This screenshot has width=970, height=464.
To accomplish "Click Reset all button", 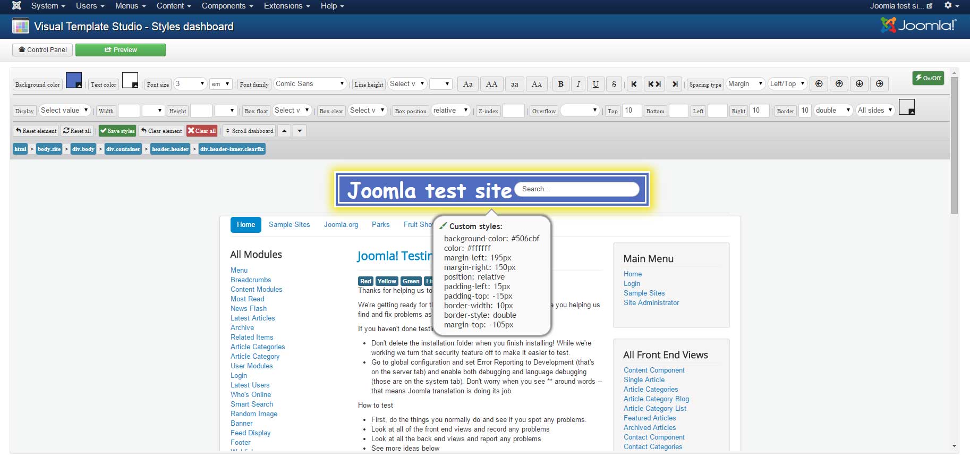I will 77,131.
